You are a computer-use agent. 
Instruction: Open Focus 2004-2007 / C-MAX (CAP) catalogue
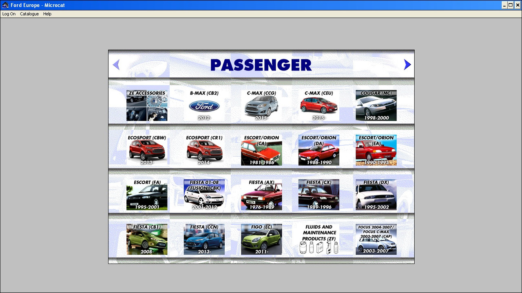click(376, 239)
